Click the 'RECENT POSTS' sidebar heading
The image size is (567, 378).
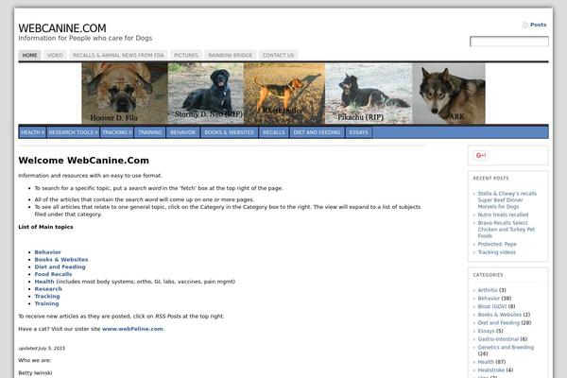coord(490,179)
